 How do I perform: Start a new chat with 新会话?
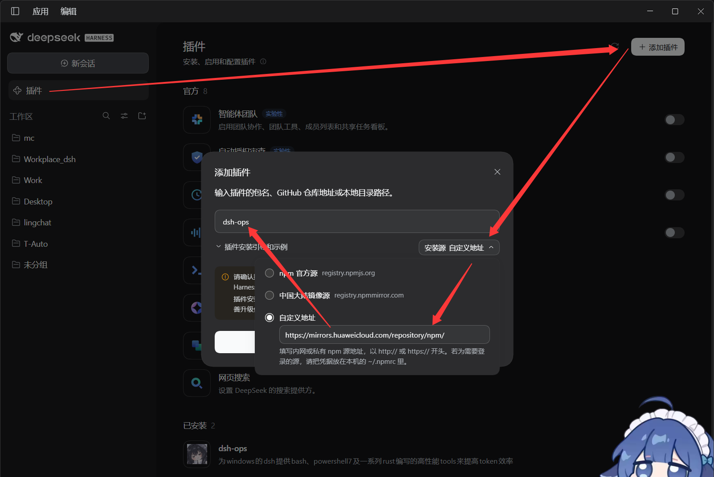[x=78, y=63]
